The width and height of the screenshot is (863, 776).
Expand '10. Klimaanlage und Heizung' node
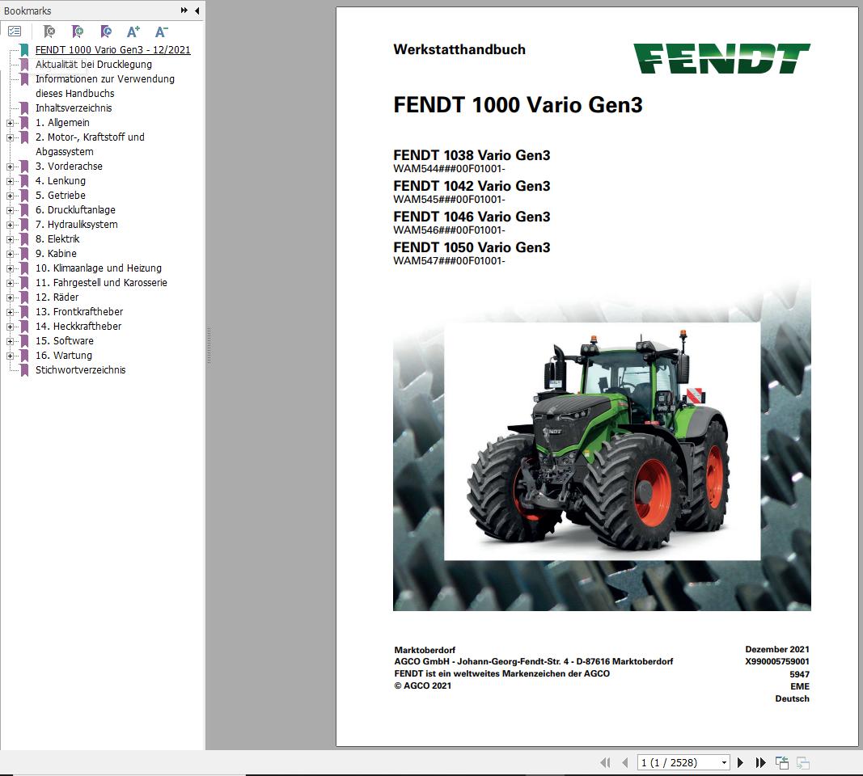[x=10, y=268]
